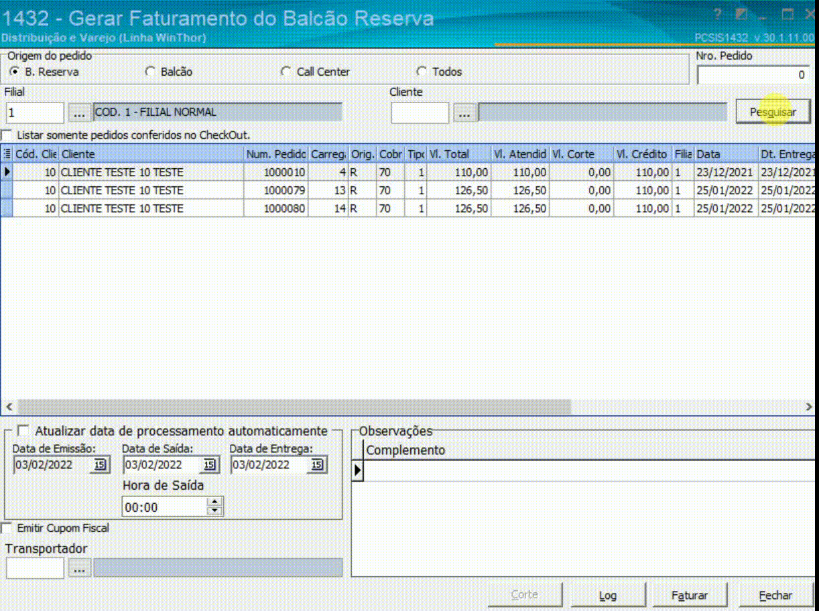Click the Pesquisar button

(x=773, y=112)
